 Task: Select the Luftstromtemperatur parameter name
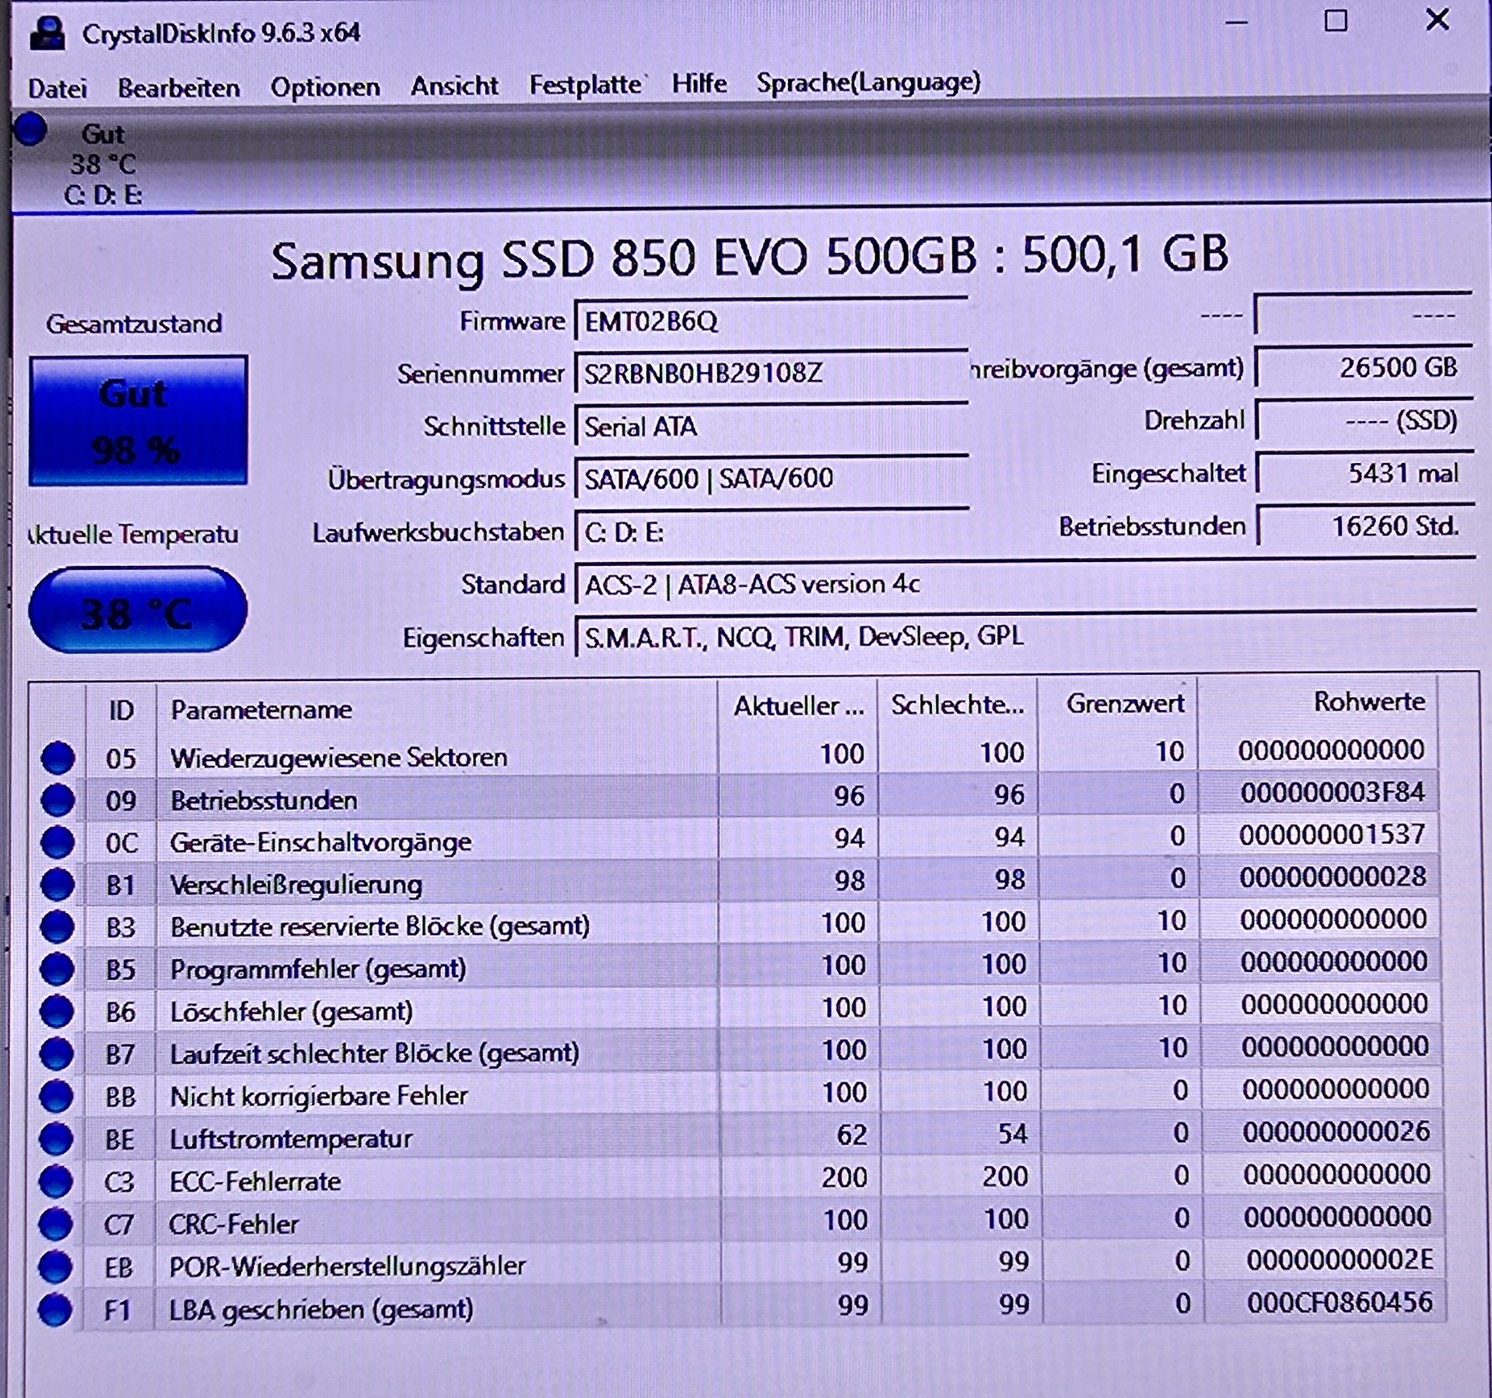290,1139
